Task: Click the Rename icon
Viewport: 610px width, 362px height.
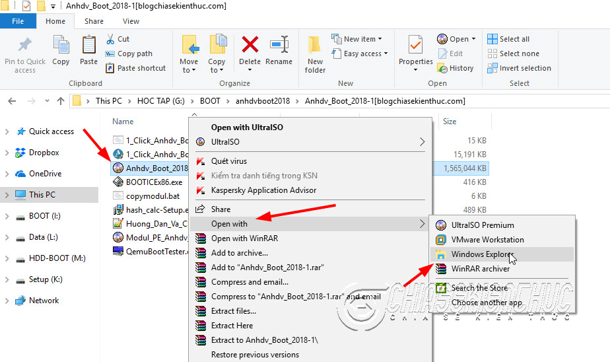Action: [x=279, y=44]
